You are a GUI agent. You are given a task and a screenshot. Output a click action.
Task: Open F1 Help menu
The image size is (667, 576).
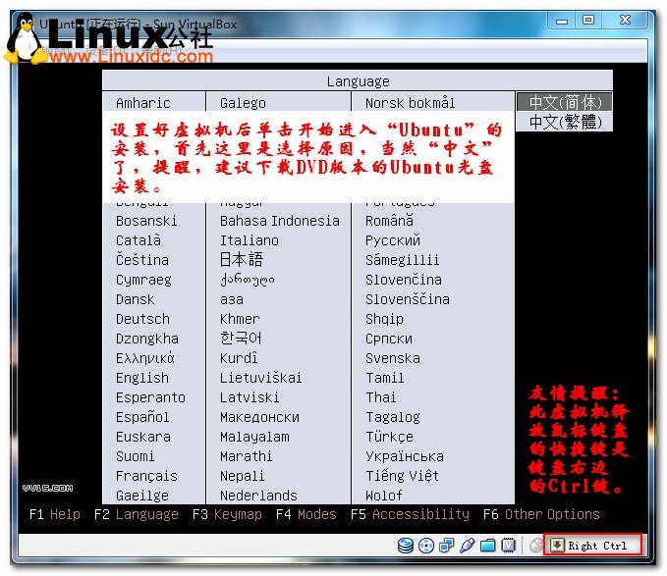point(55,514)
